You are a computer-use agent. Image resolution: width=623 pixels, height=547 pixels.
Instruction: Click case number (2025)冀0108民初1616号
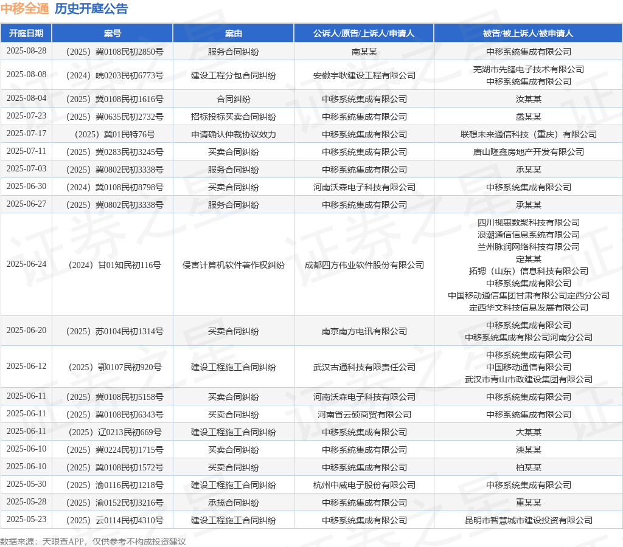[114, 99]
